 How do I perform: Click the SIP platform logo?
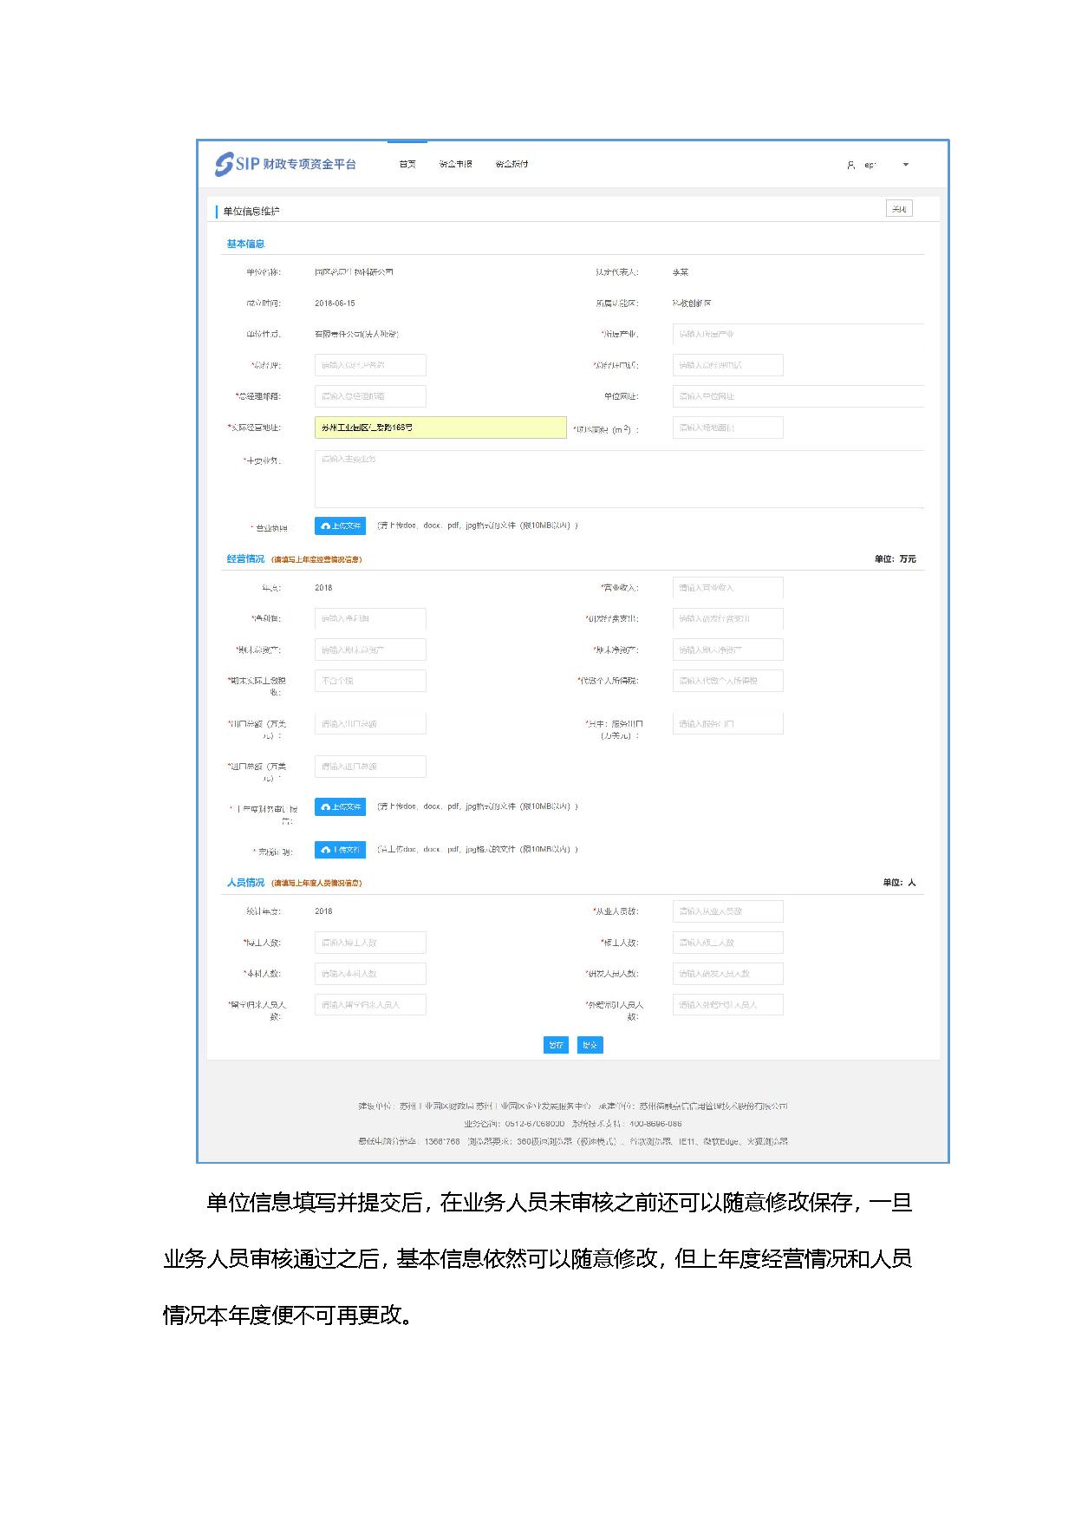point(285,164)
